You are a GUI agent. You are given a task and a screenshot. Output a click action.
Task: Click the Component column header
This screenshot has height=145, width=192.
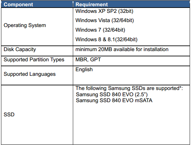coord(19,5)
